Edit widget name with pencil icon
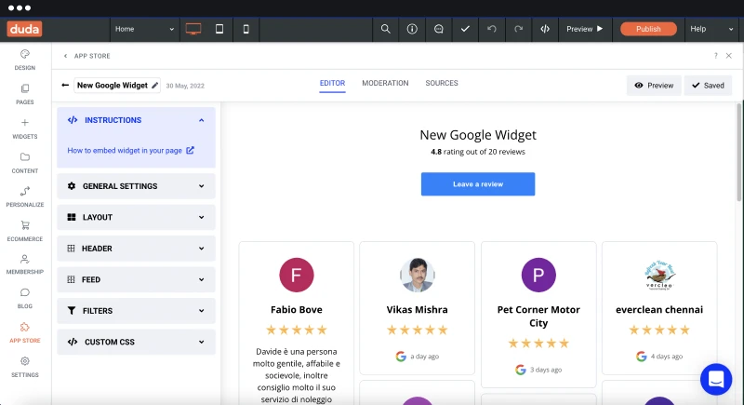Screen dimensions: 744x405 click(154, 86)
